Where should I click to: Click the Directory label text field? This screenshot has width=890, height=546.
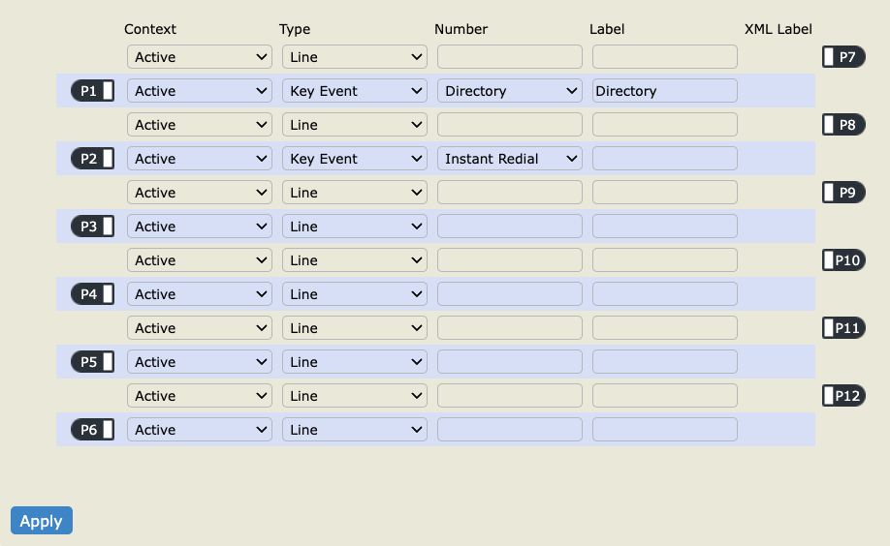tap(665, 91)
